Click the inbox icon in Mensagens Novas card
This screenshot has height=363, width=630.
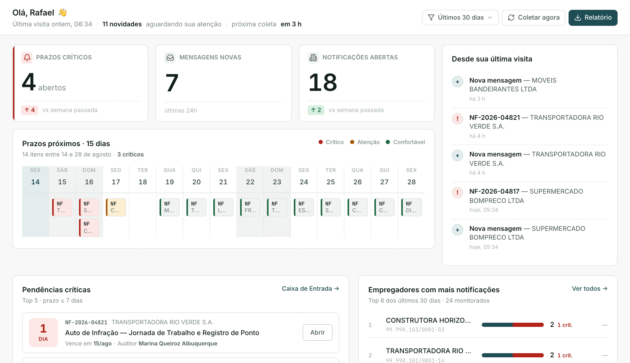tap(170, 57)
